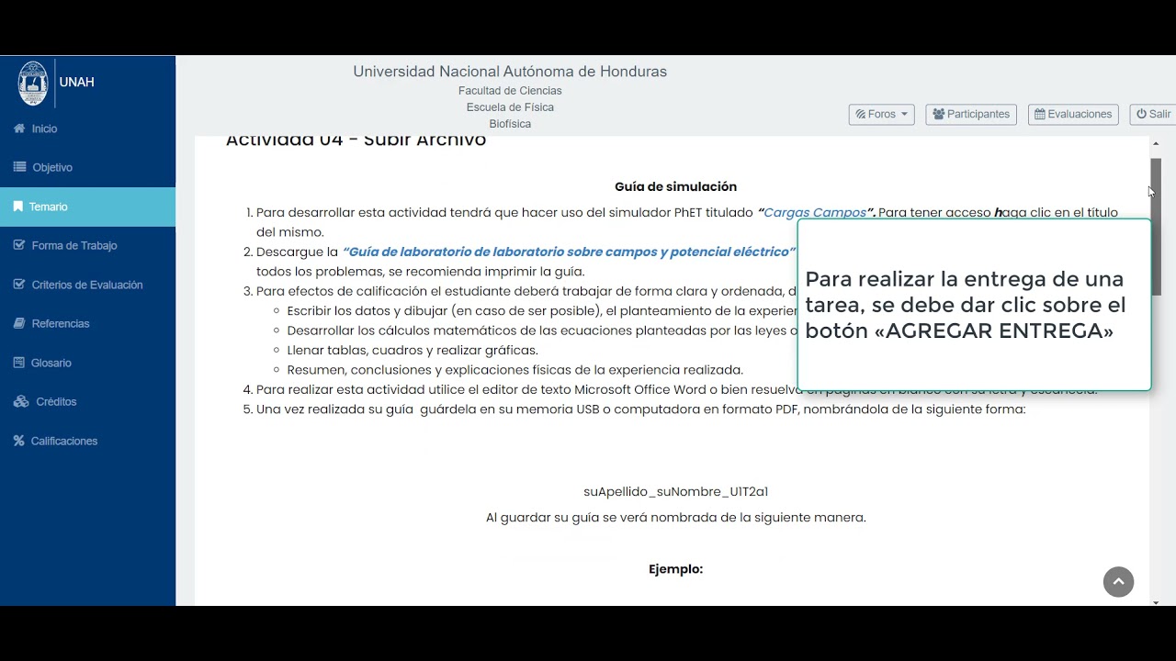The width and height of the screenshot is (1176, 661).
Task: Click the Facultad de Ciencias text
Action: [510, 91]
